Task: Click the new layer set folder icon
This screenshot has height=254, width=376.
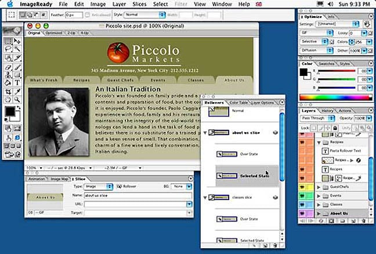Action: (x=342, y=221)
